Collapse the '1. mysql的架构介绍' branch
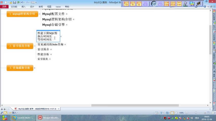 click(39, 14)
